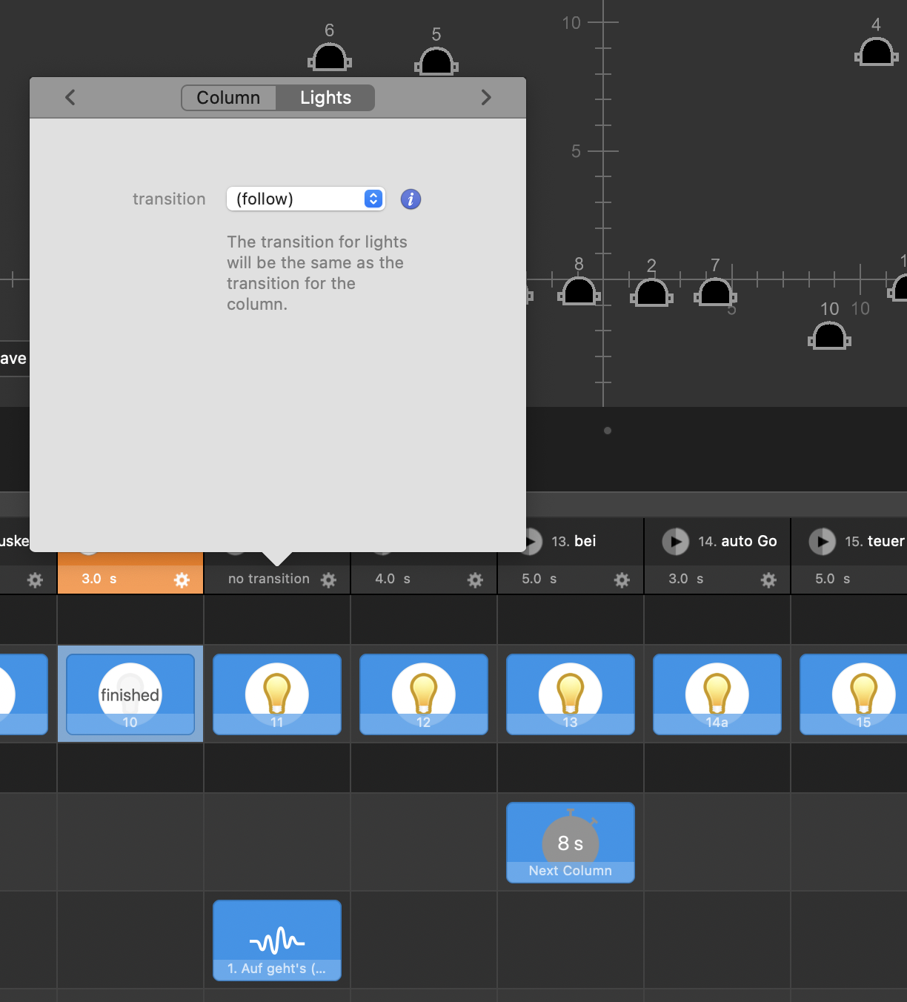The height and width of the screenshot is (1002, 907).
Task: Click light cue block 14a
Action: [x=717, y=694]
